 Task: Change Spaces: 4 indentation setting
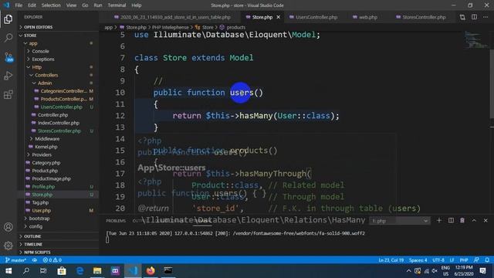point(418,260)
